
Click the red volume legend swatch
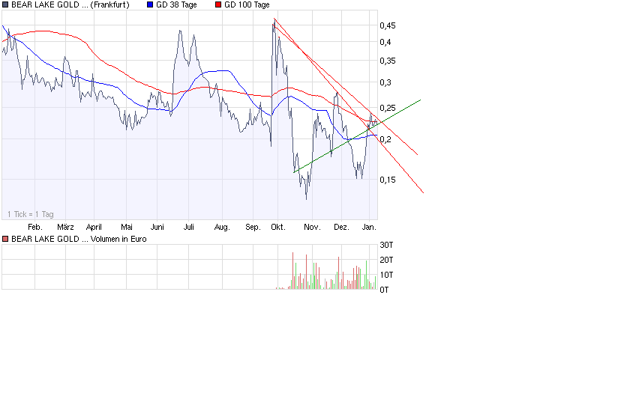[5, 239]
